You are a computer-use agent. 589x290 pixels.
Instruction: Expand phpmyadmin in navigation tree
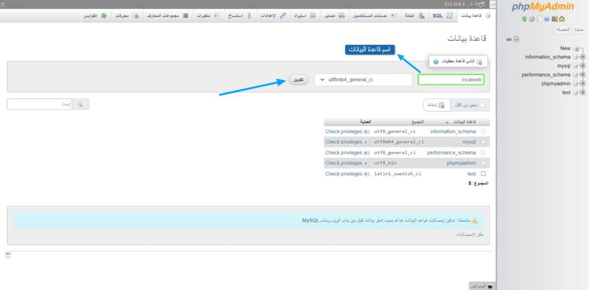click(x=583, y=83)
